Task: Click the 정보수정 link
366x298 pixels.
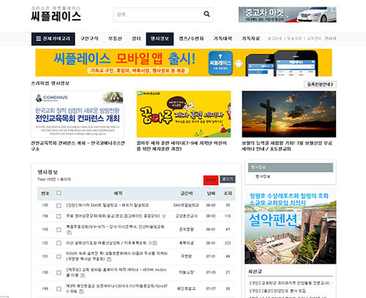Action: pyautogui.click(x=294, y=39)
